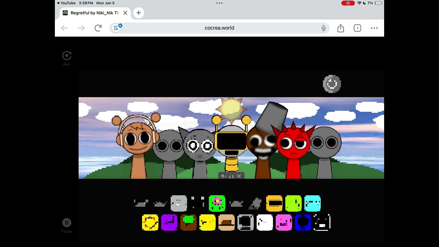This screenshot has height=247, width=439.
Task: Open the tab switcher showing 1
Action: (x=357, y=28)
